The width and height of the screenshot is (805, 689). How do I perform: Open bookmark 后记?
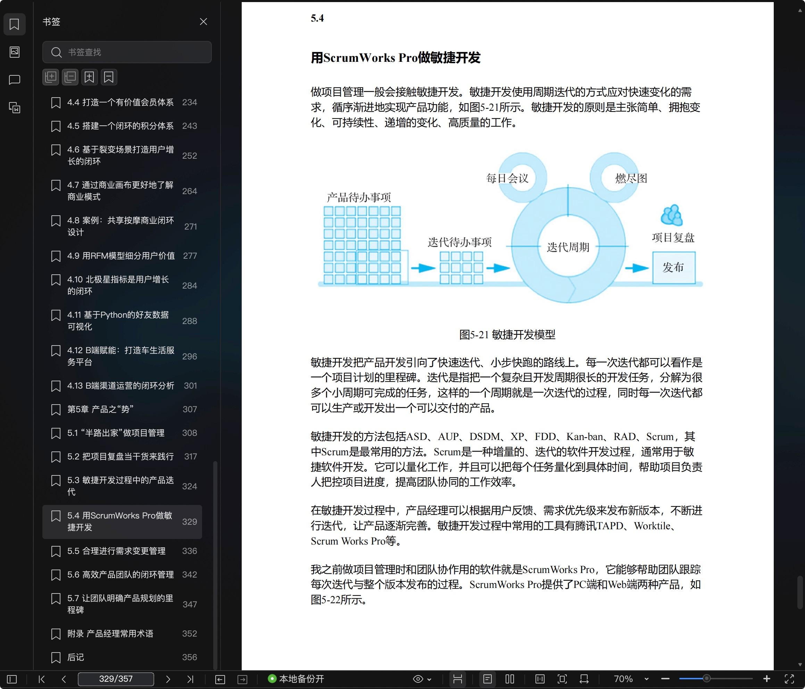pos(122,657)
